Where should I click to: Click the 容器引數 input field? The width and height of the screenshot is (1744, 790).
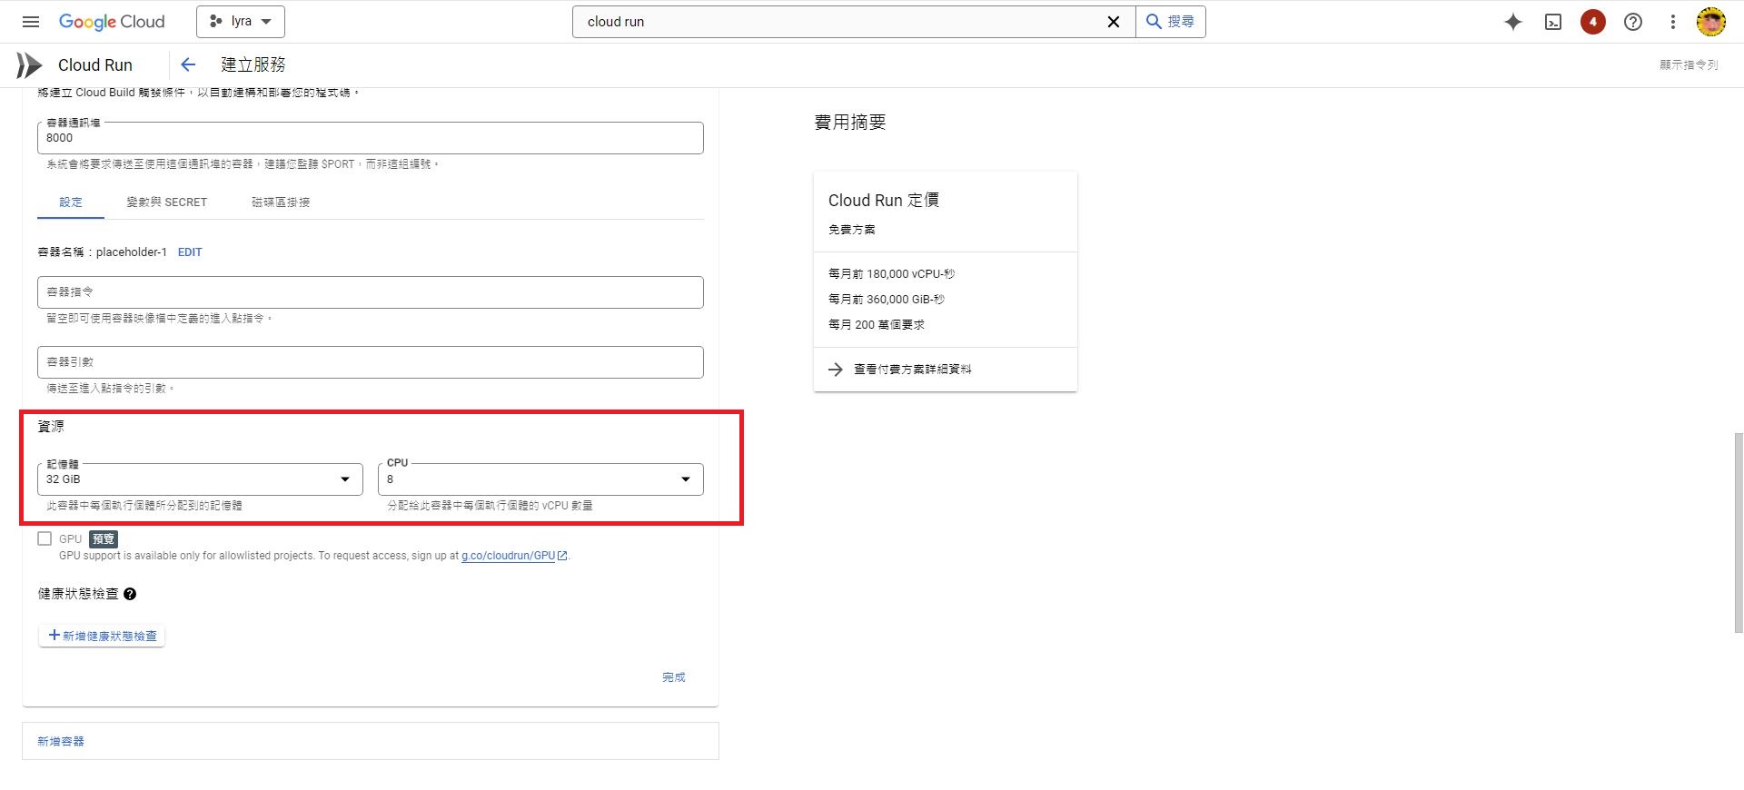(371, 362)
